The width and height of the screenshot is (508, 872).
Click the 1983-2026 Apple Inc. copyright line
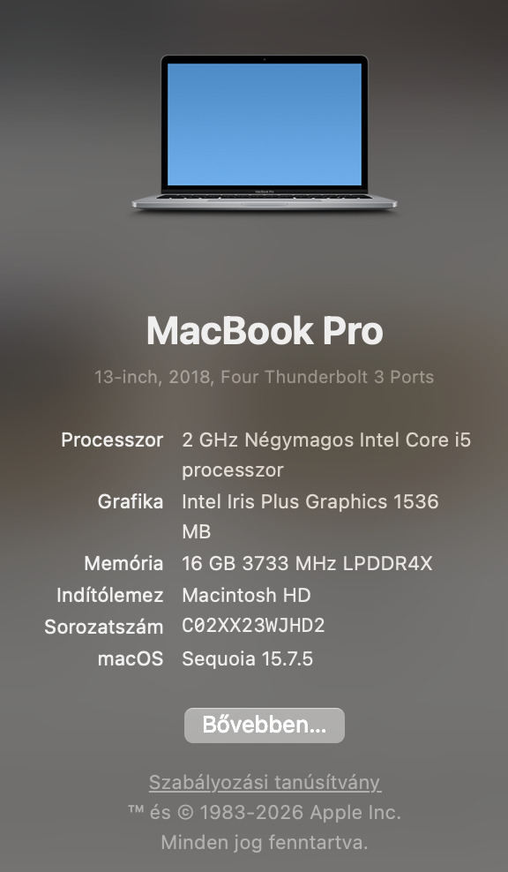[265, 813]
